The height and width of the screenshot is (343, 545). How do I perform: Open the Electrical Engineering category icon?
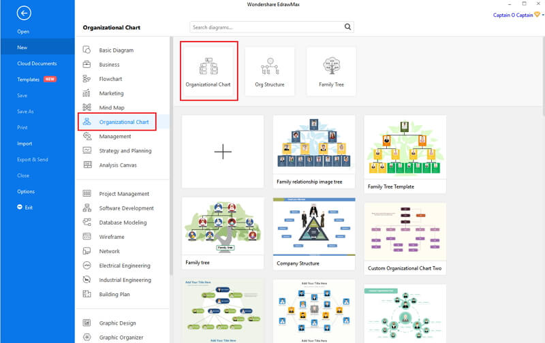pos(87,265)
